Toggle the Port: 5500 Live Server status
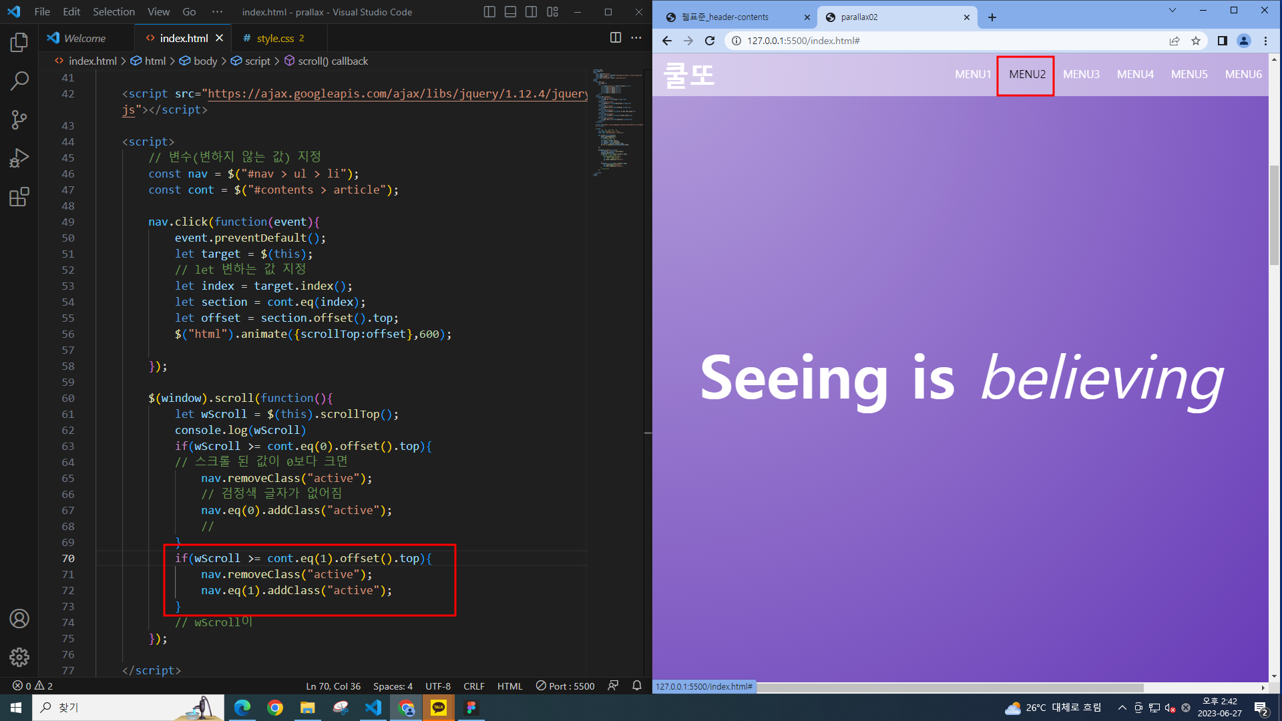Screen dimensions: 1282x721 click(x=565, y=686)
